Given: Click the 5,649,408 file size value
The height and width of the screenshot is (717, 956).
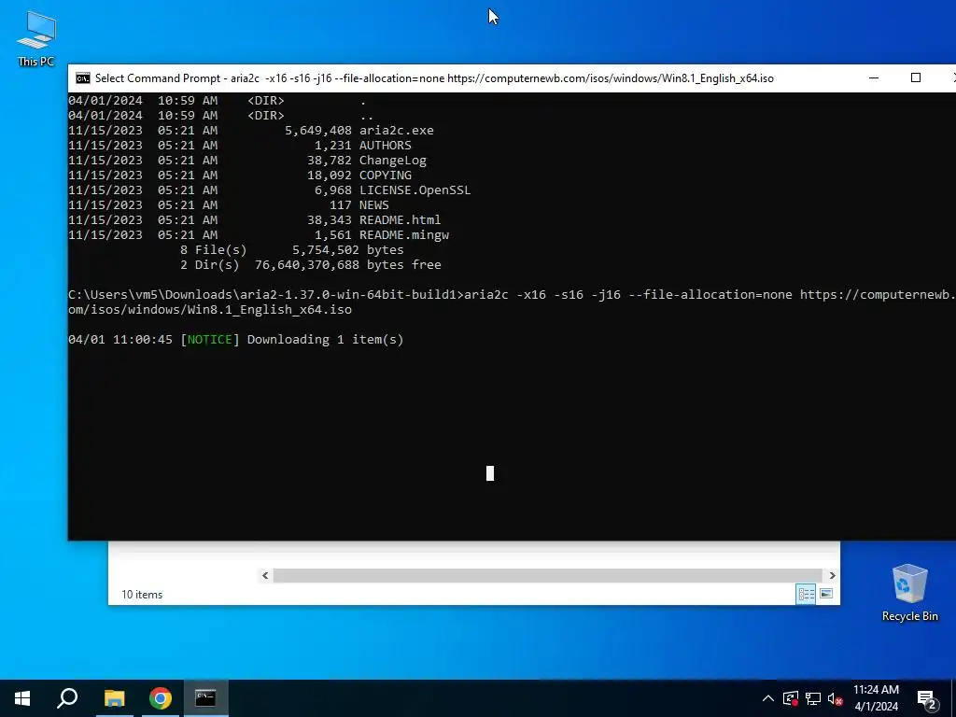Looking at the screenshot, I should (318, 131).
